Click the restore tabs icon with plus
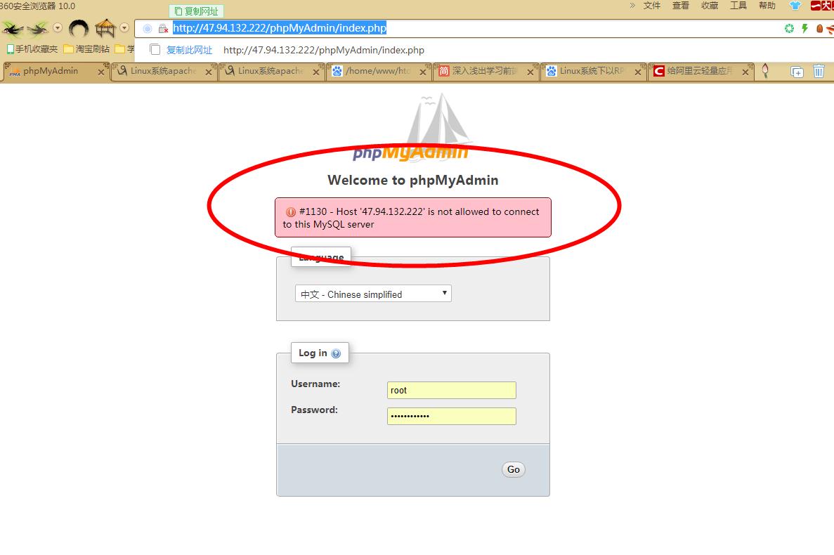 (797, 71)
